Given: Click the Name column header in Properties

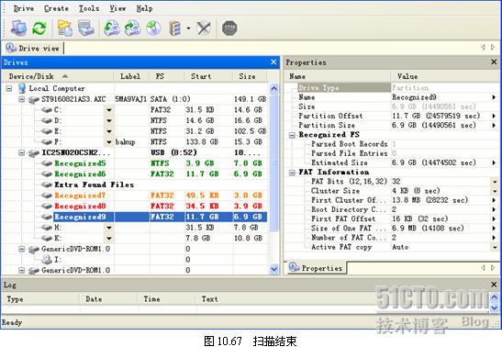Looking at the screenshot, I should [x=338, y=76].
